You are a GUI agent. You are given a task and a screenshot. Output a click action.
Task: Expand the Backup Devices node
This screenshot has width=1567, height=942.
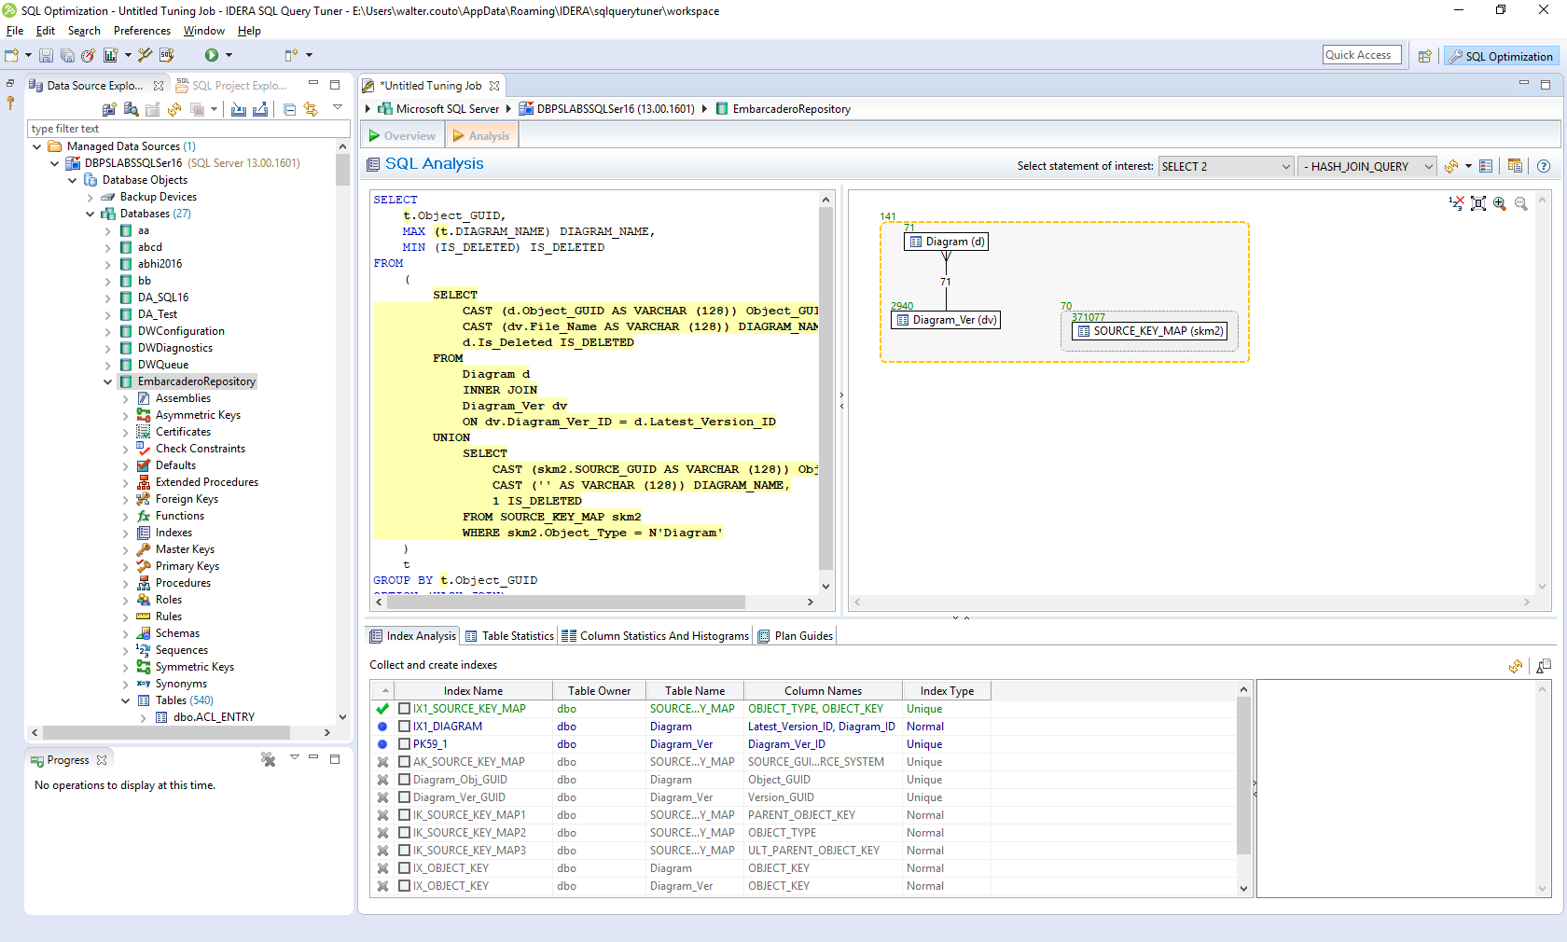(90, 197)
